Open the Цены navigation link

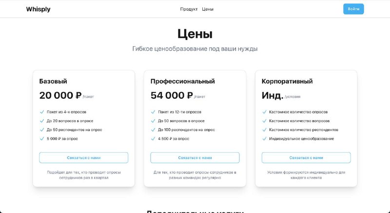pyautogui.click(x=208, y=9)
